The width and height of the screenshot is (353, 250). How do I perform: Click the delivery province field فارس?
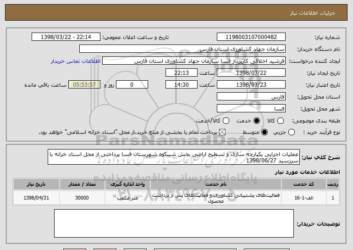click(251, 97)
